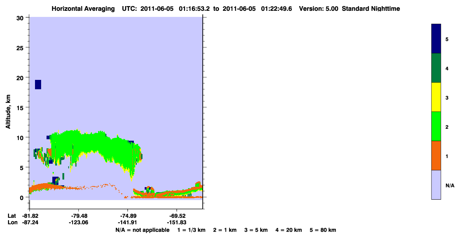This screenshot has height=240, width=469.
Task: Click the lavender N/A colorbar segment
Action: tap(436, 185)
